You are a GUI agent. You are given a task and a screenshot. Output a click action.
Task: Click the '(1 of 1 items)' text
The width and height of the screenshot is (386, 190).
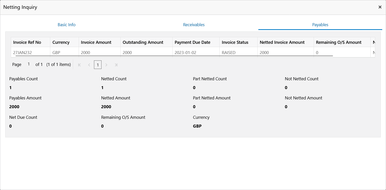pyautogui.click(x=59, y=64)
